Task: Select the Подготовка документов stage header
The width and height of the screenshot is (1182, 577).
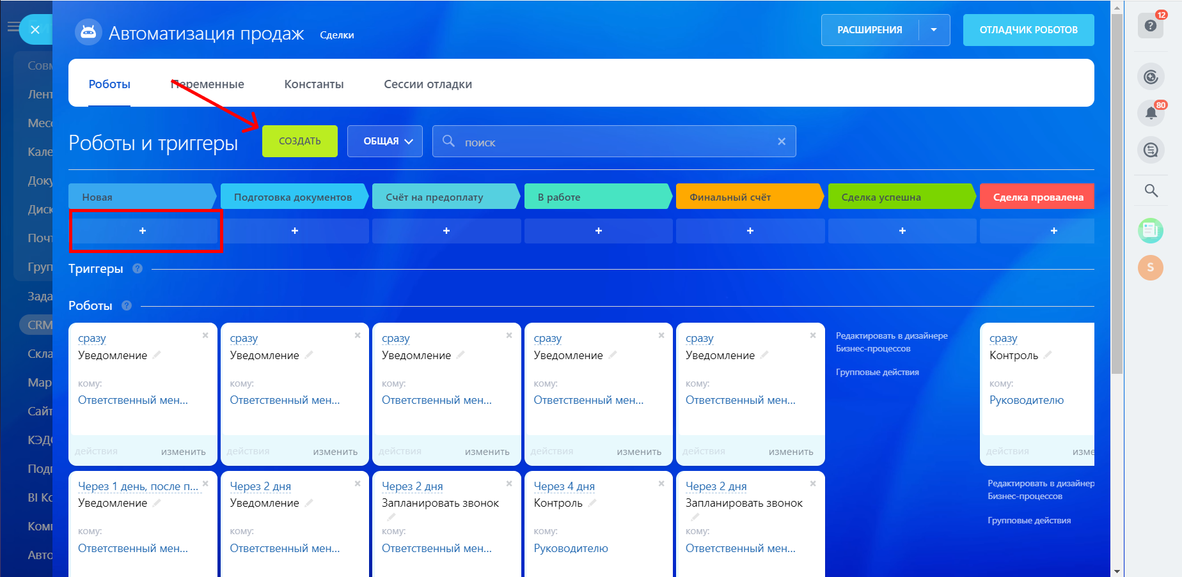Action: pos(295,197)
